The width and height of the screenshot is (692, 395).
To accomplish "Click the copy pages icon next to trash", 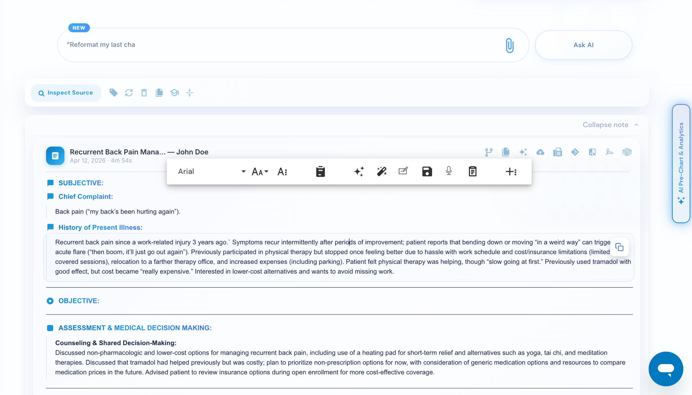I will [159, 92].
